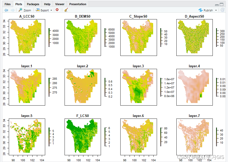228x162 pixels.
Task: Expand the Publish dropdown arrow
Action: [x=216, y=10]
